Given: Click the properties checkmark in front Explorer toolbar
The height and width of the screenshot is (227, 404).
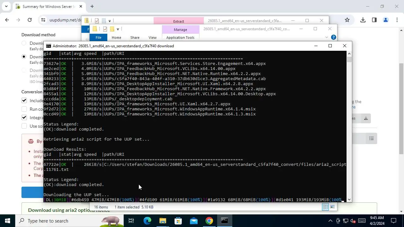Looking at the screenshot, I should [x=105, y=29].
